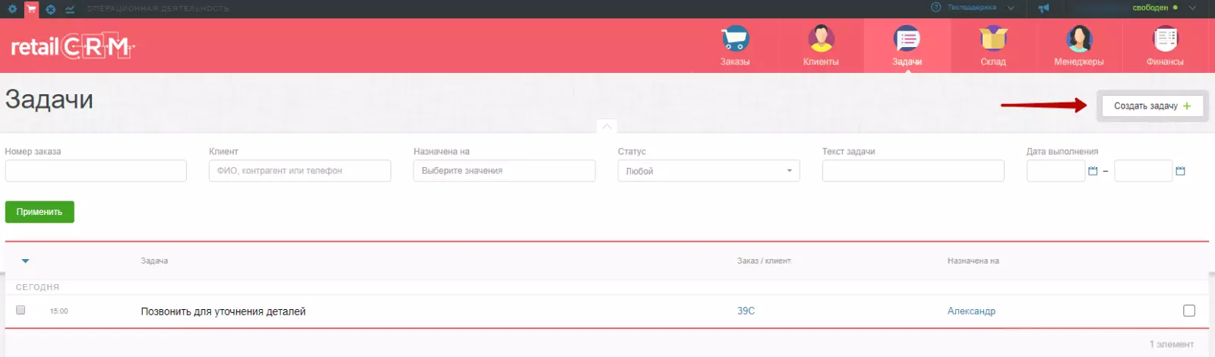Click the Назначена на column header
This screenshot has width=1215, height=357.
point(973,261)
